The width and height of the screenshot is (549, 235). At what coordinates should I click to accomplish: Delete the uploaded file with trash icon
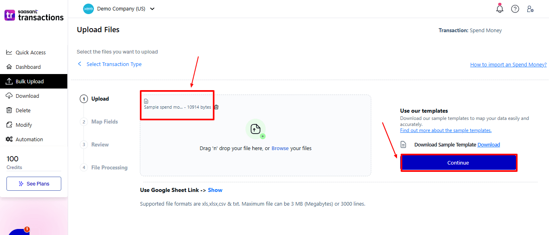point(216,107)
